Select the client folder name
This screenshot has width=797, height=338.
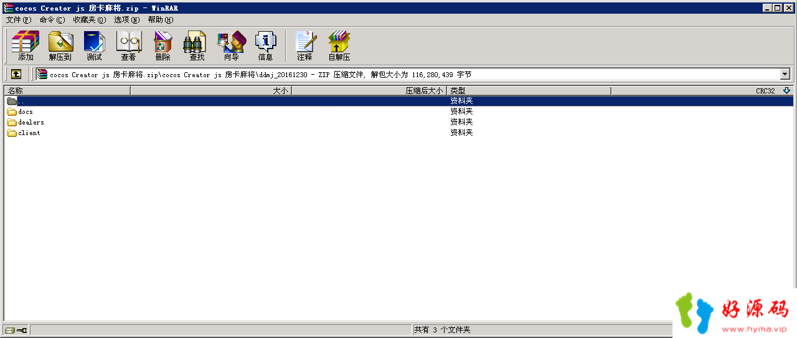[x=29, y=133]
